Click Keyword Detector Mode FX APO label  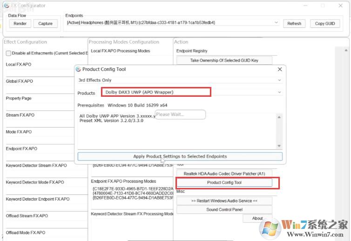35,182
